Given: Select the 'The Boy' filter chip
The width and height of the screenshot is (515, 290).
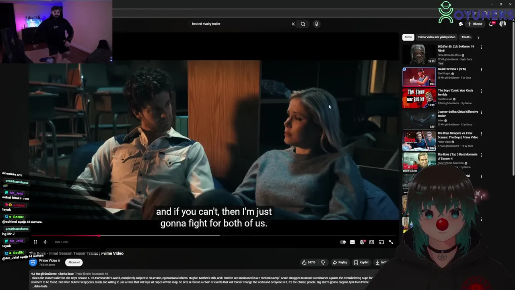Looking at the screenshot, I should click(x=467, y=37).
